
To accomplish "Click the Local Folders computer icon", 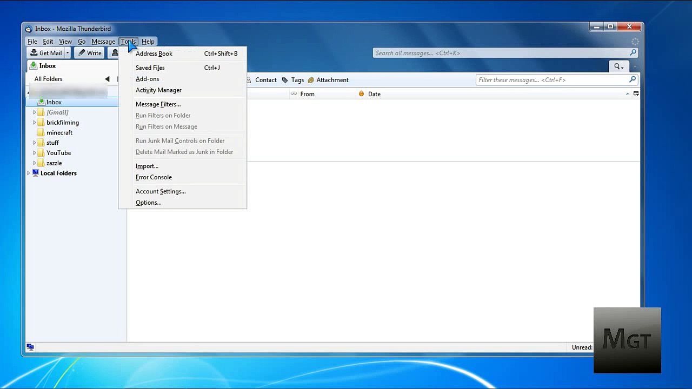I will pyautogui.click(x=36, y=173).
